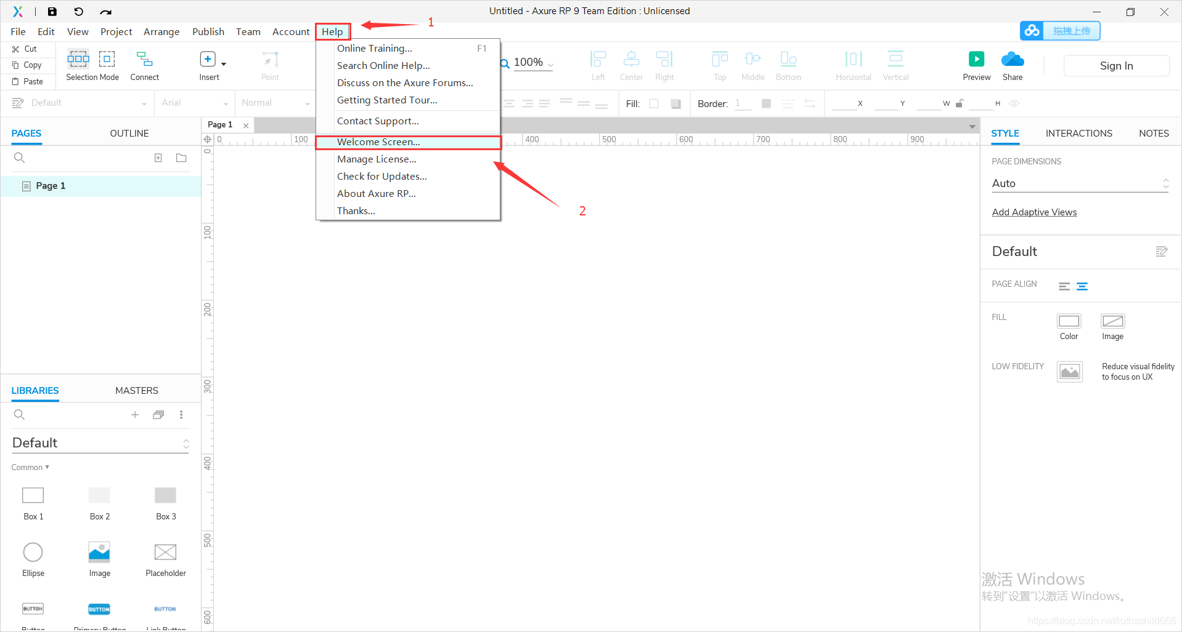This screenshot has height=632, width=1182.
Task: Open the File menu
Action: (x=18, y=32)
